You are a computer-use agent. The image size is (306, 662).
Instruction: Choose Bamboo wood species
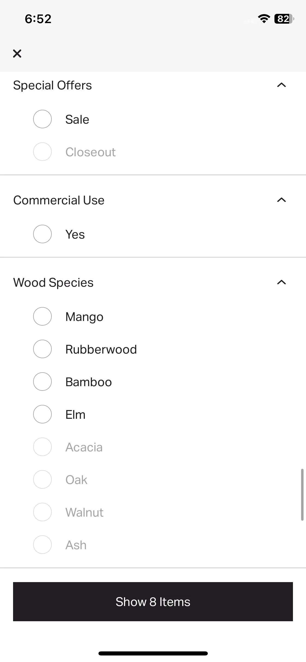pyautogui.click(x=42, y=382)
